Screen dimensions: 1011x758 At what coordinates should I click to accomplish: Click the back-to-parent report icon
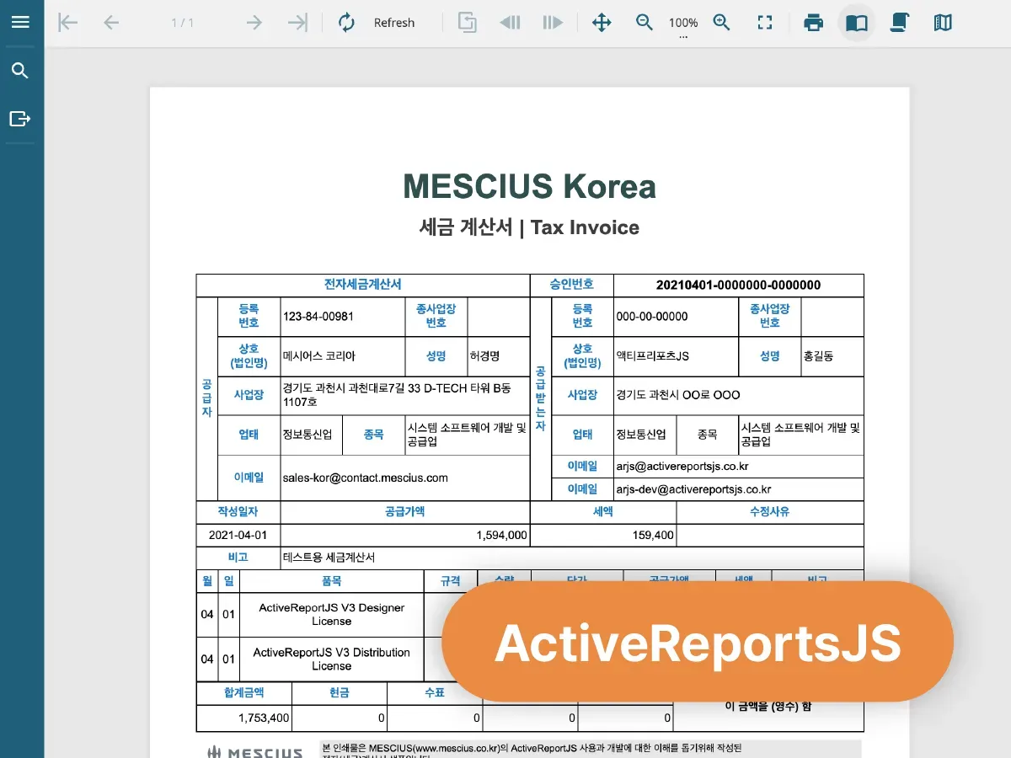[x=468, y=23]
